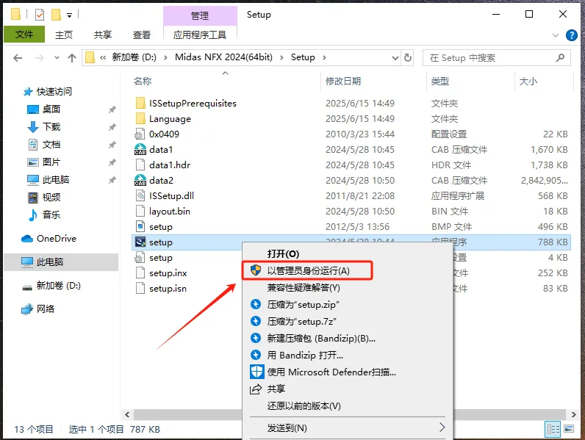Click the 新加卷 (D:) breadcrumb

tap(134, 57)
